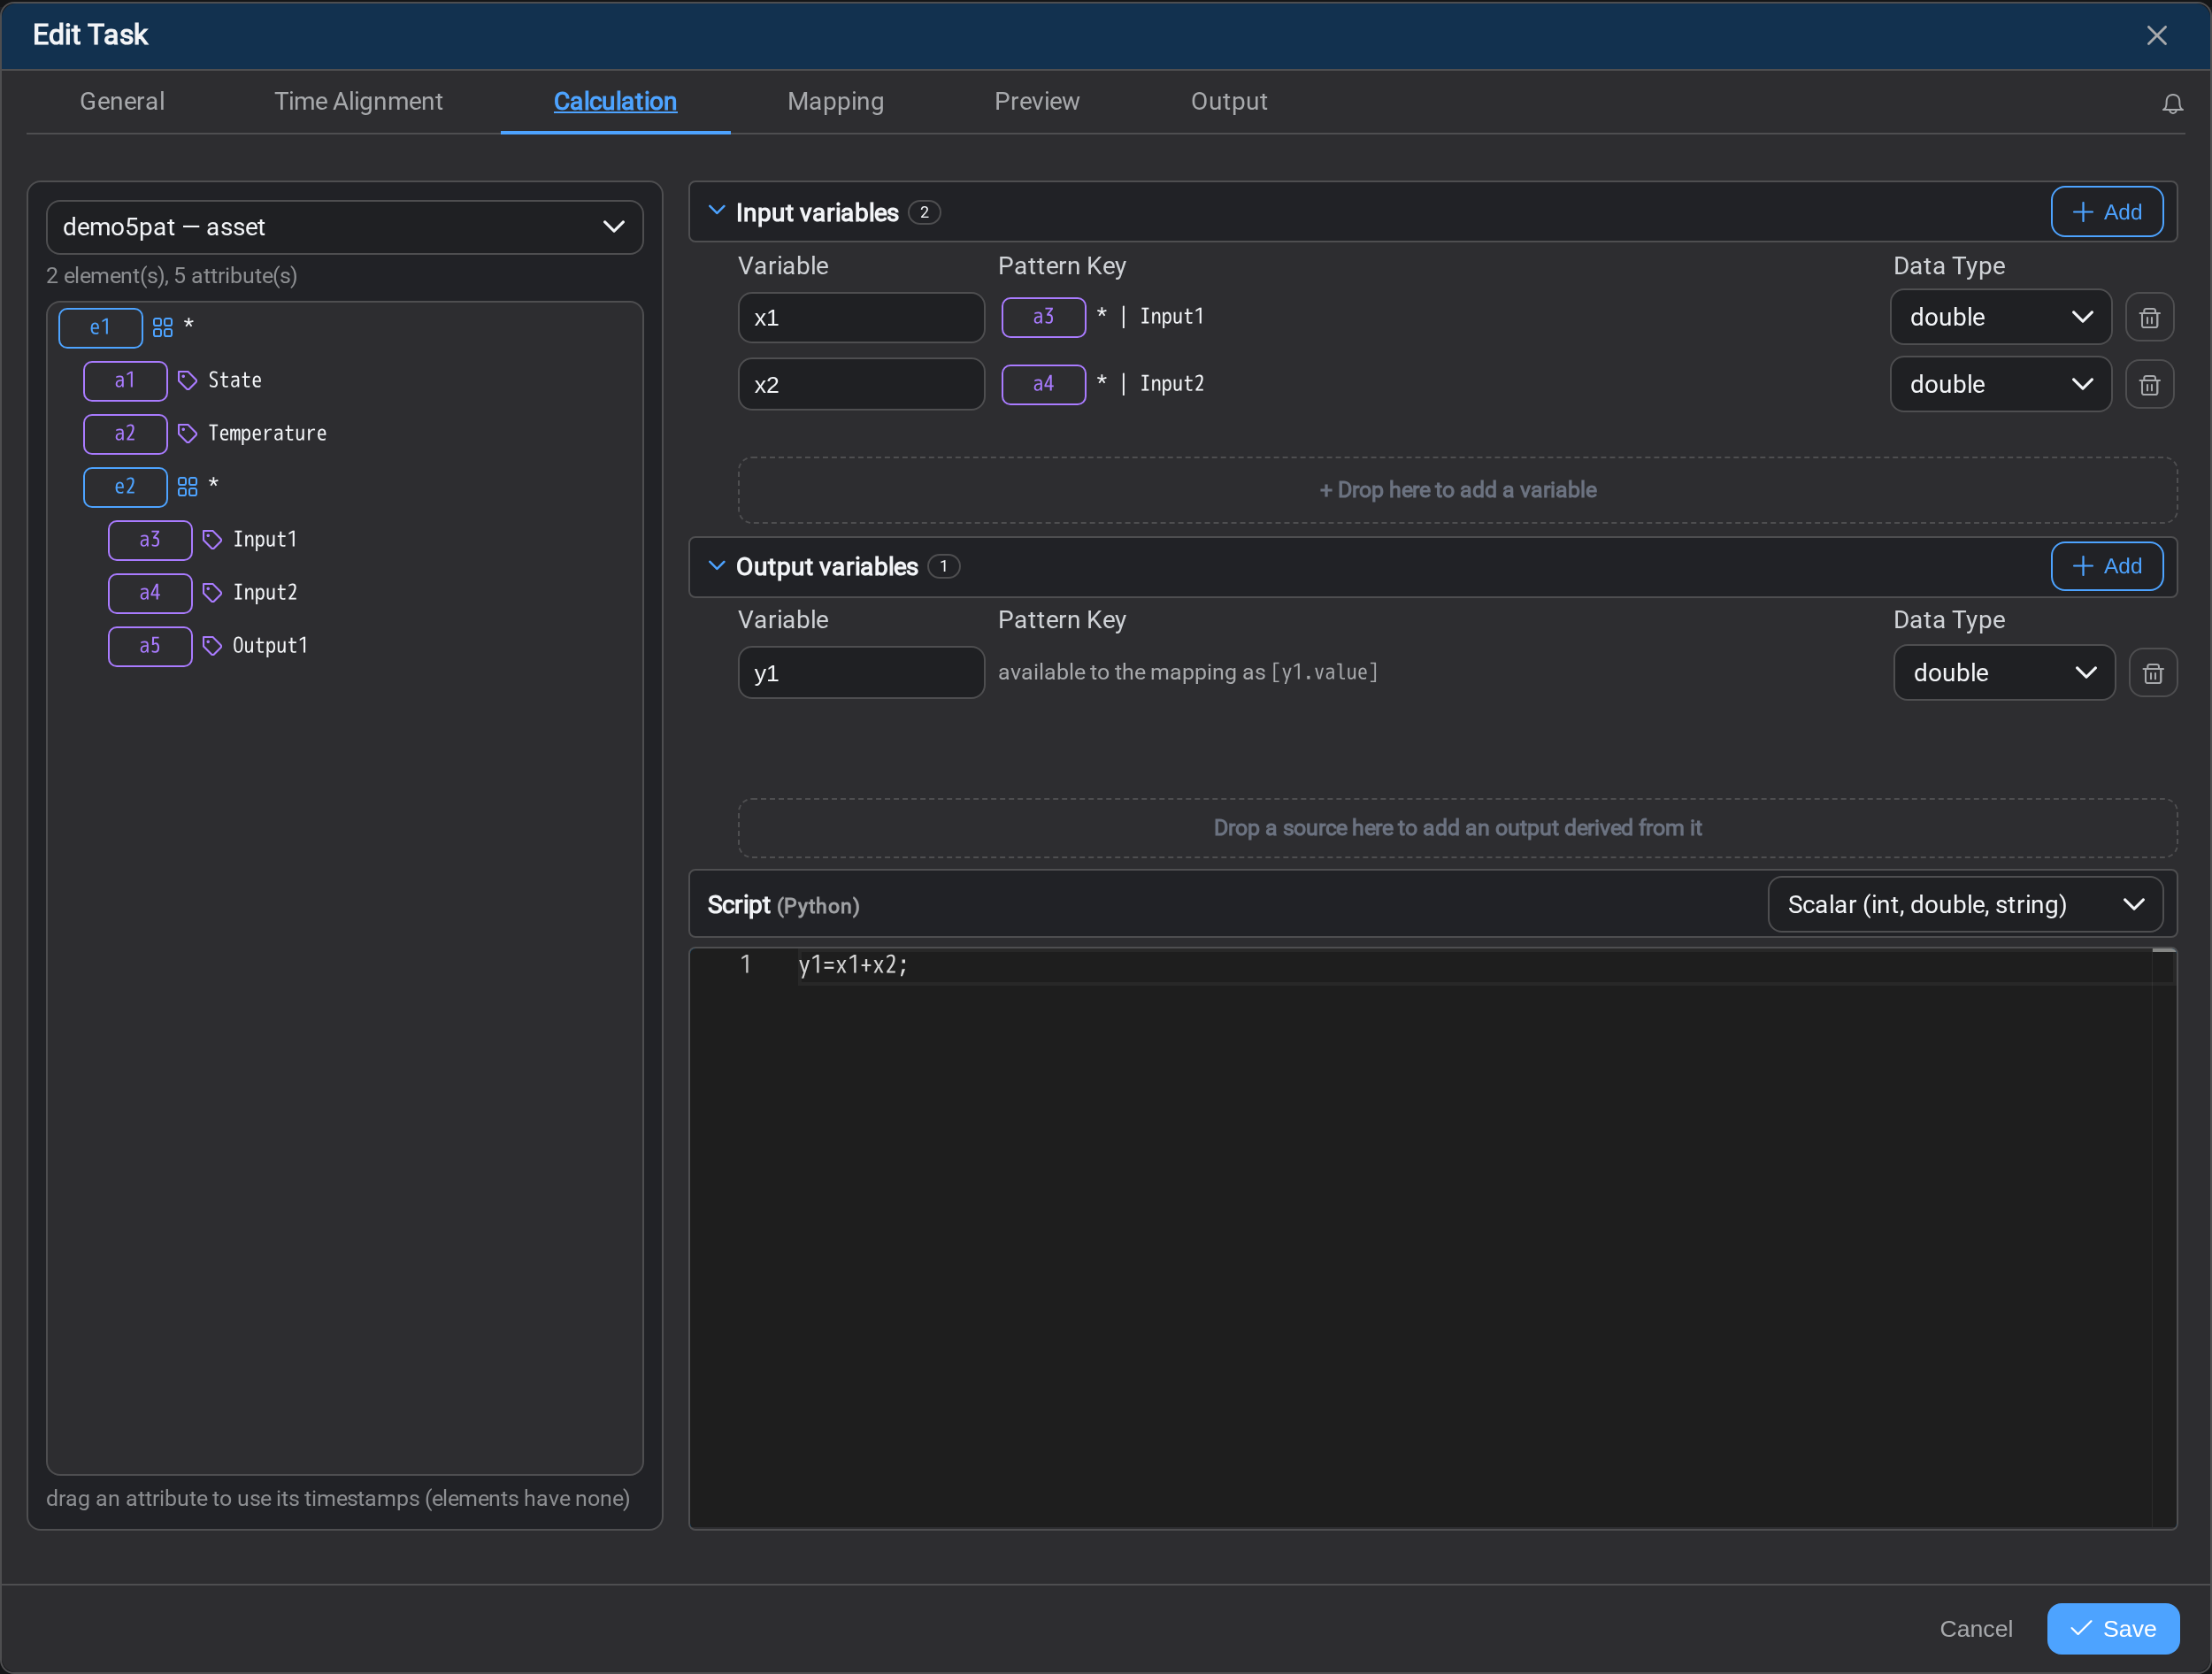Click the Output1 attribute label
This screenshot has width=2212, height=1674.
tap(270, 646)
